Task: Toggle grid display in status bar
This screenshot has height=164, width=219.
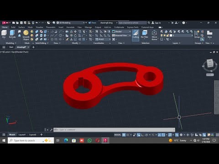Action: 124,135
